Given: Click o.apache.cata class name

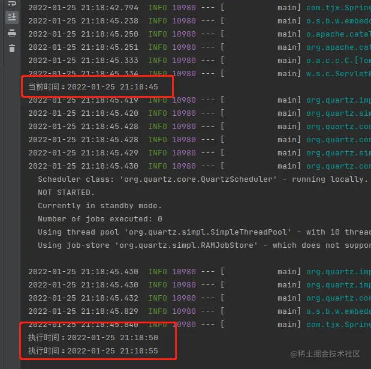Looking at the screenshot, I should coord(339,34).
